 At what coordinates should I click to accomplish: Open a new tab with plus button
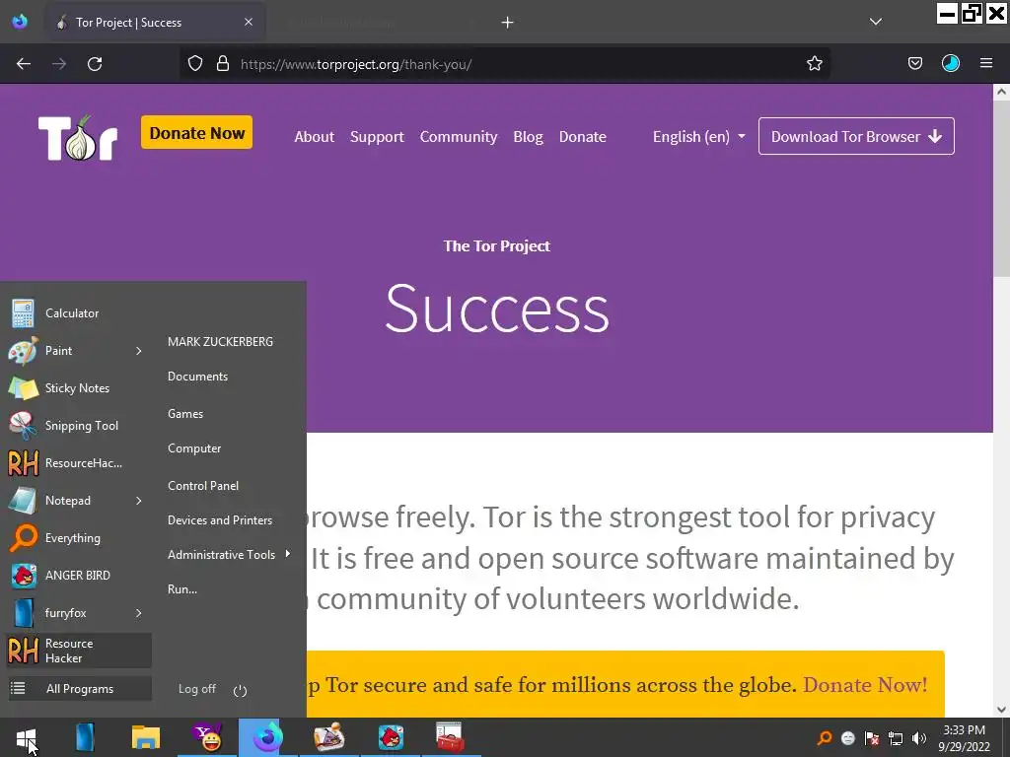[508, 23]
